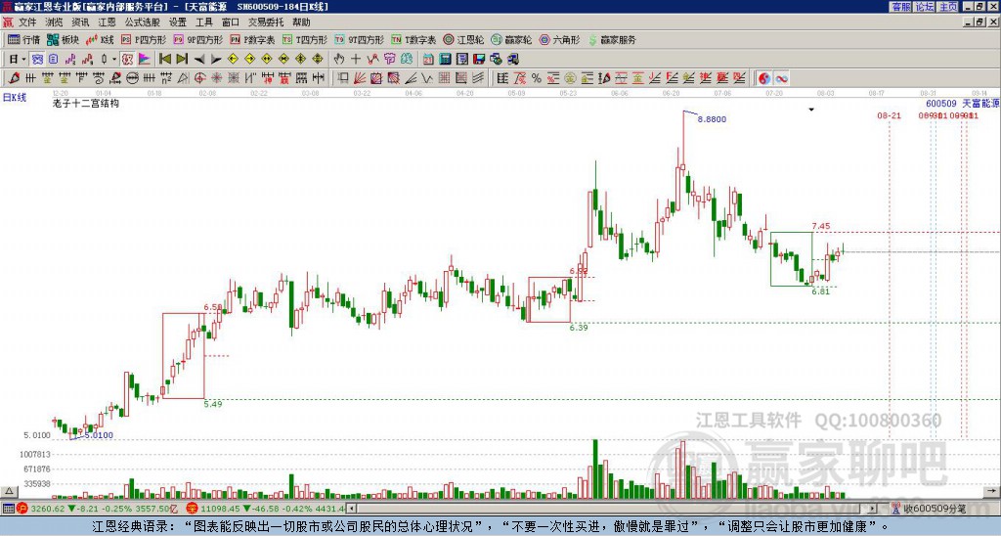
Task: Click the pink-green flag icon
Action: [x=145, y=60]
